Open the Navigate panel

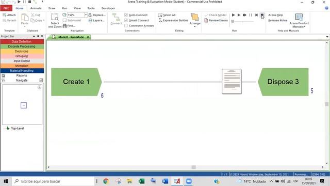(22, 81)
